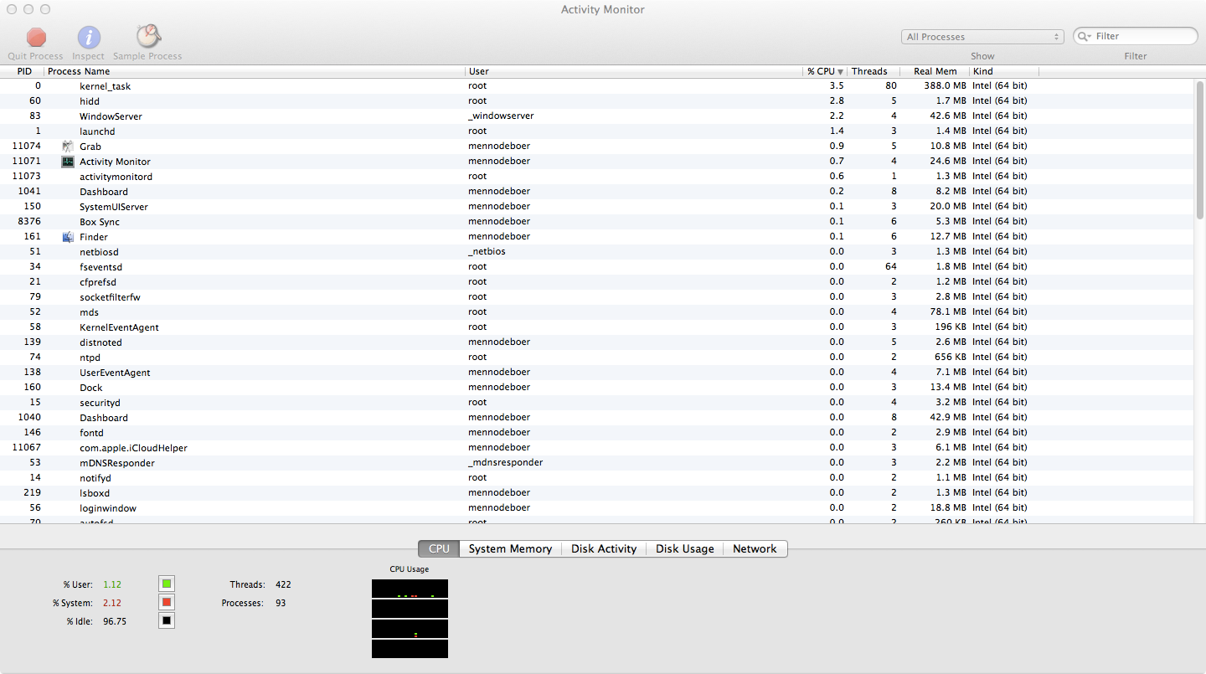Click the black % Idle color swatch

coord(167,621)
